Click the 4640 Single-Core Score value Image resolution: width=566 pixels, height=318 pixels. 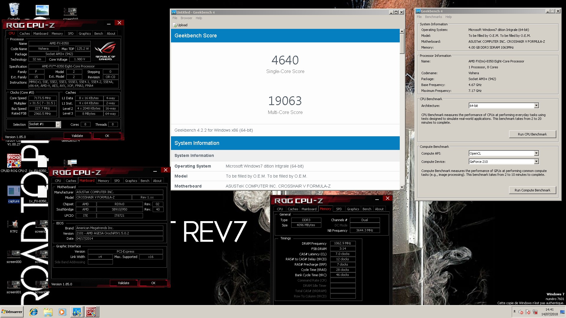[285, 60]
